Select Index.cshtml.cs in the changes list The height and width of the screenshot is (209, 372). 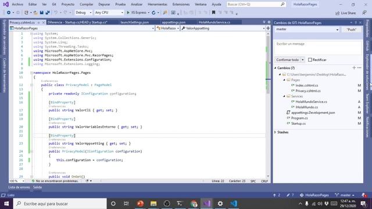[x=306, y=85]
